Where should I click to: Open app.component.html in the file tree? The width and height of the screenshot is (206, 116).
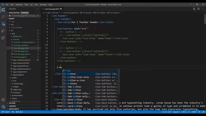click(x=21, y=63)
